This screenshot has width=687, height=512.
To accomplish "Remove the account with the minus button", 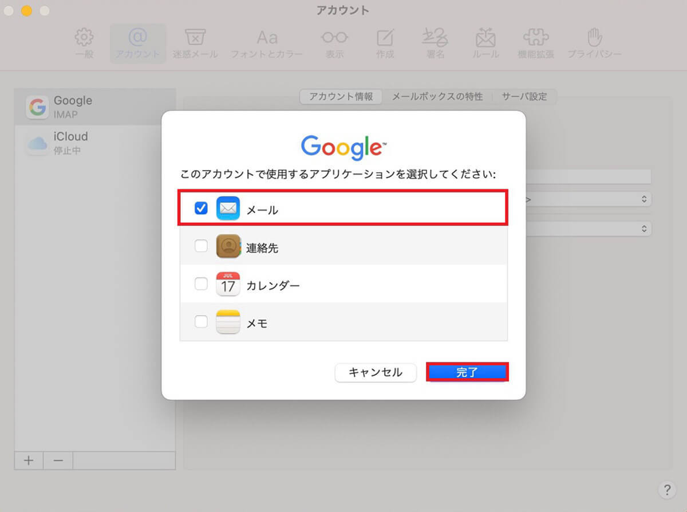I will [58, 460].
